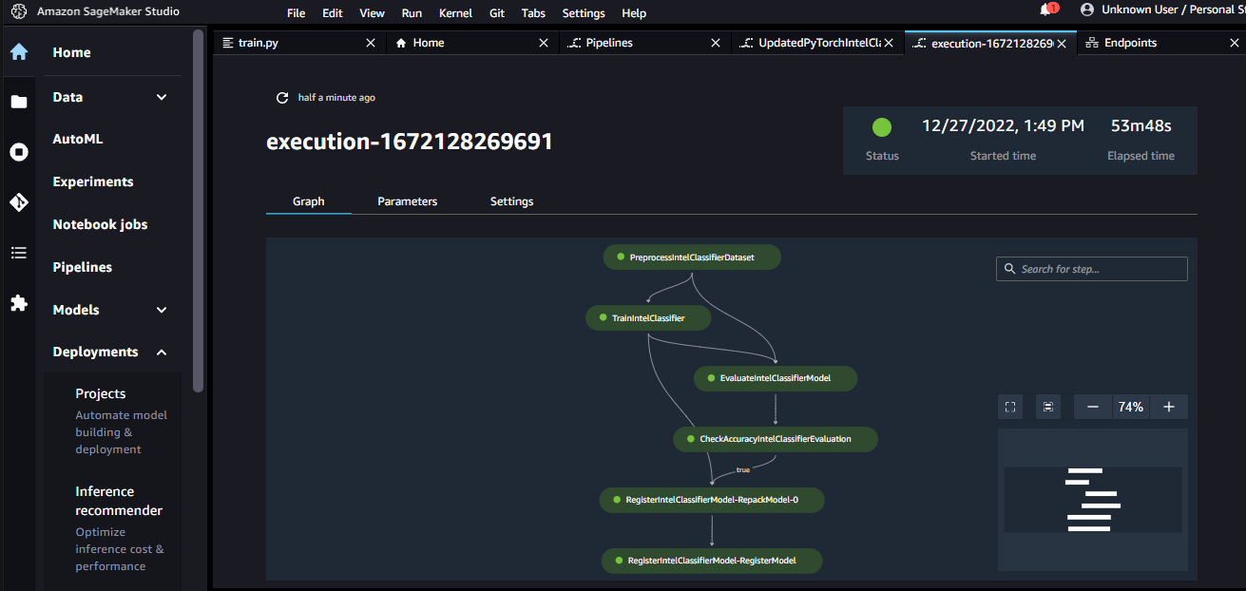
Task: Select the RegisterIntelClassifierModel-RepackModel-0 step node
Action: pyautogui.click(x=712, y=500)
